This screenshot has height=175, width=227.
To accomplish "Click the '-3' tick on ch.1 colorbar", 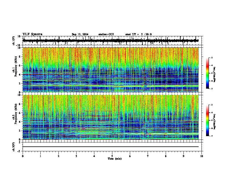I will [212, 57].
